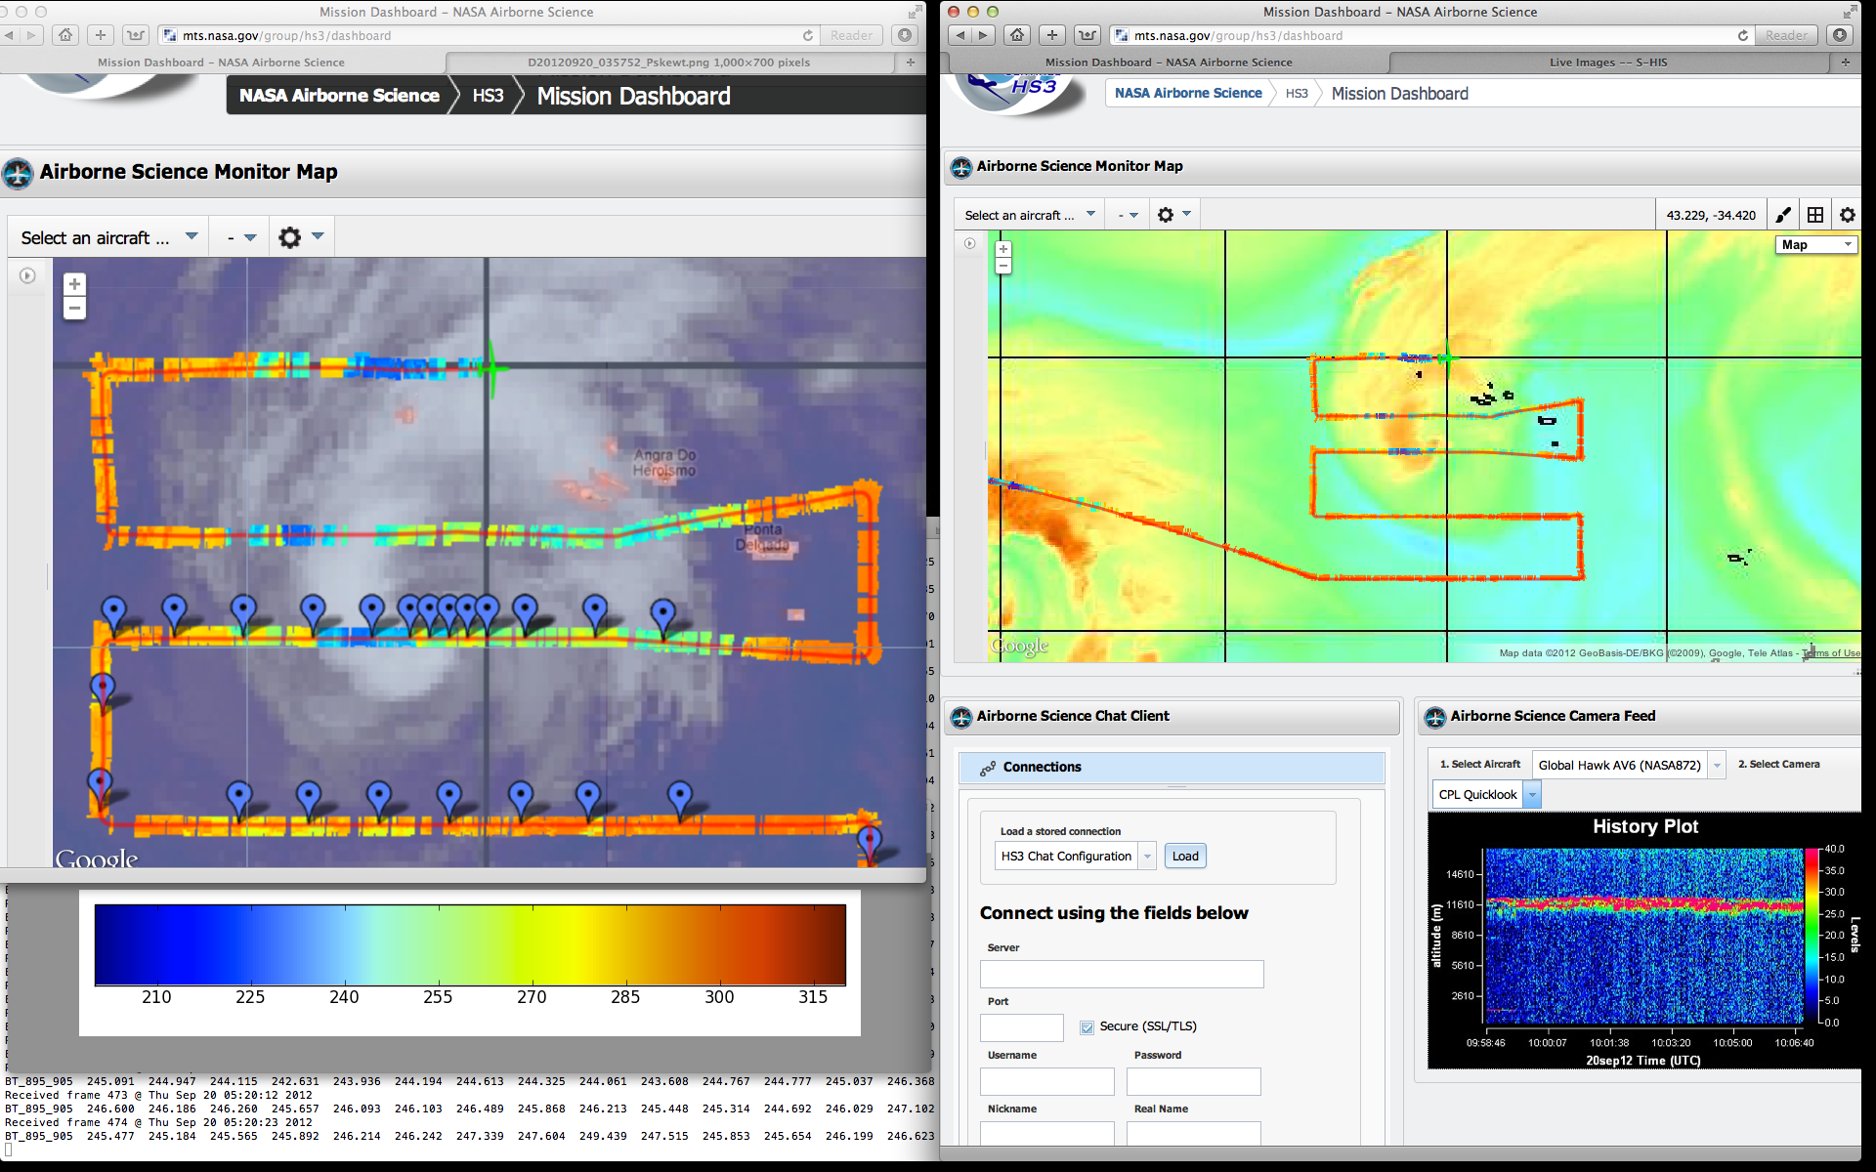
Task: Click the brightness temperature color bar
Action: pos(470,944)
